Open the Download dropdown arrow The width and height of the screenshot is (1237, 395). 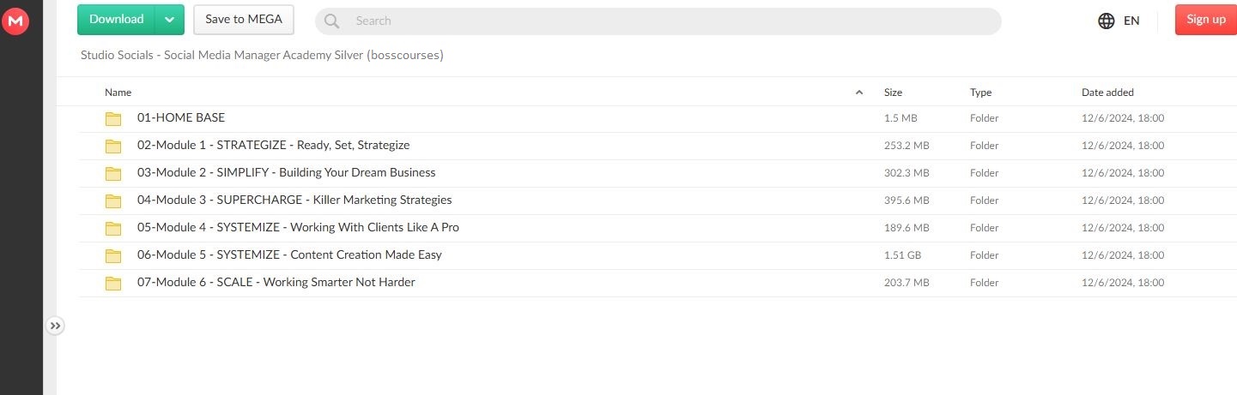pos(170,20)
